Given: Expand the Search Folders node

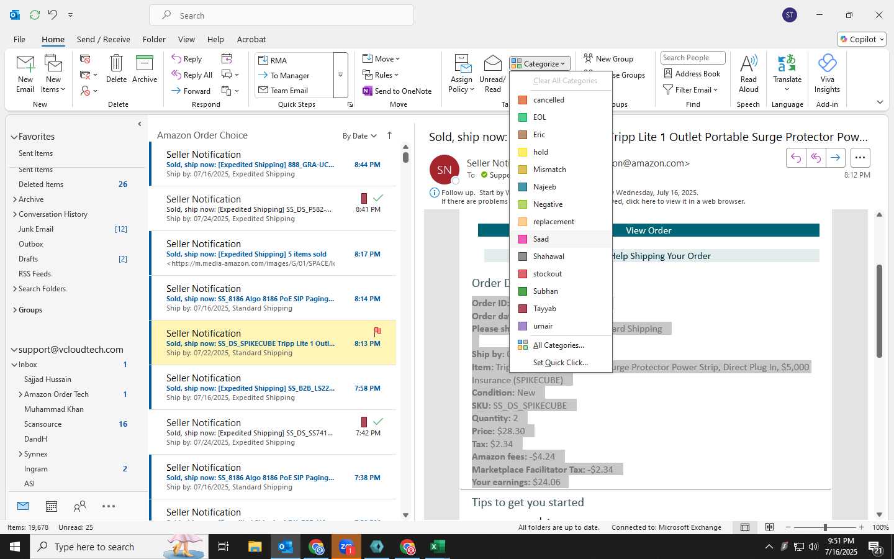Looking at the screenshot, I should [15, 289].
